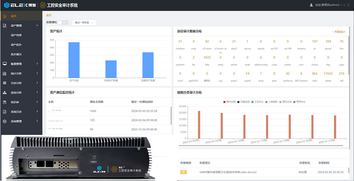Click the 统计分析 bar chart icon
354x181 pixels.
(x=5, y=73)
